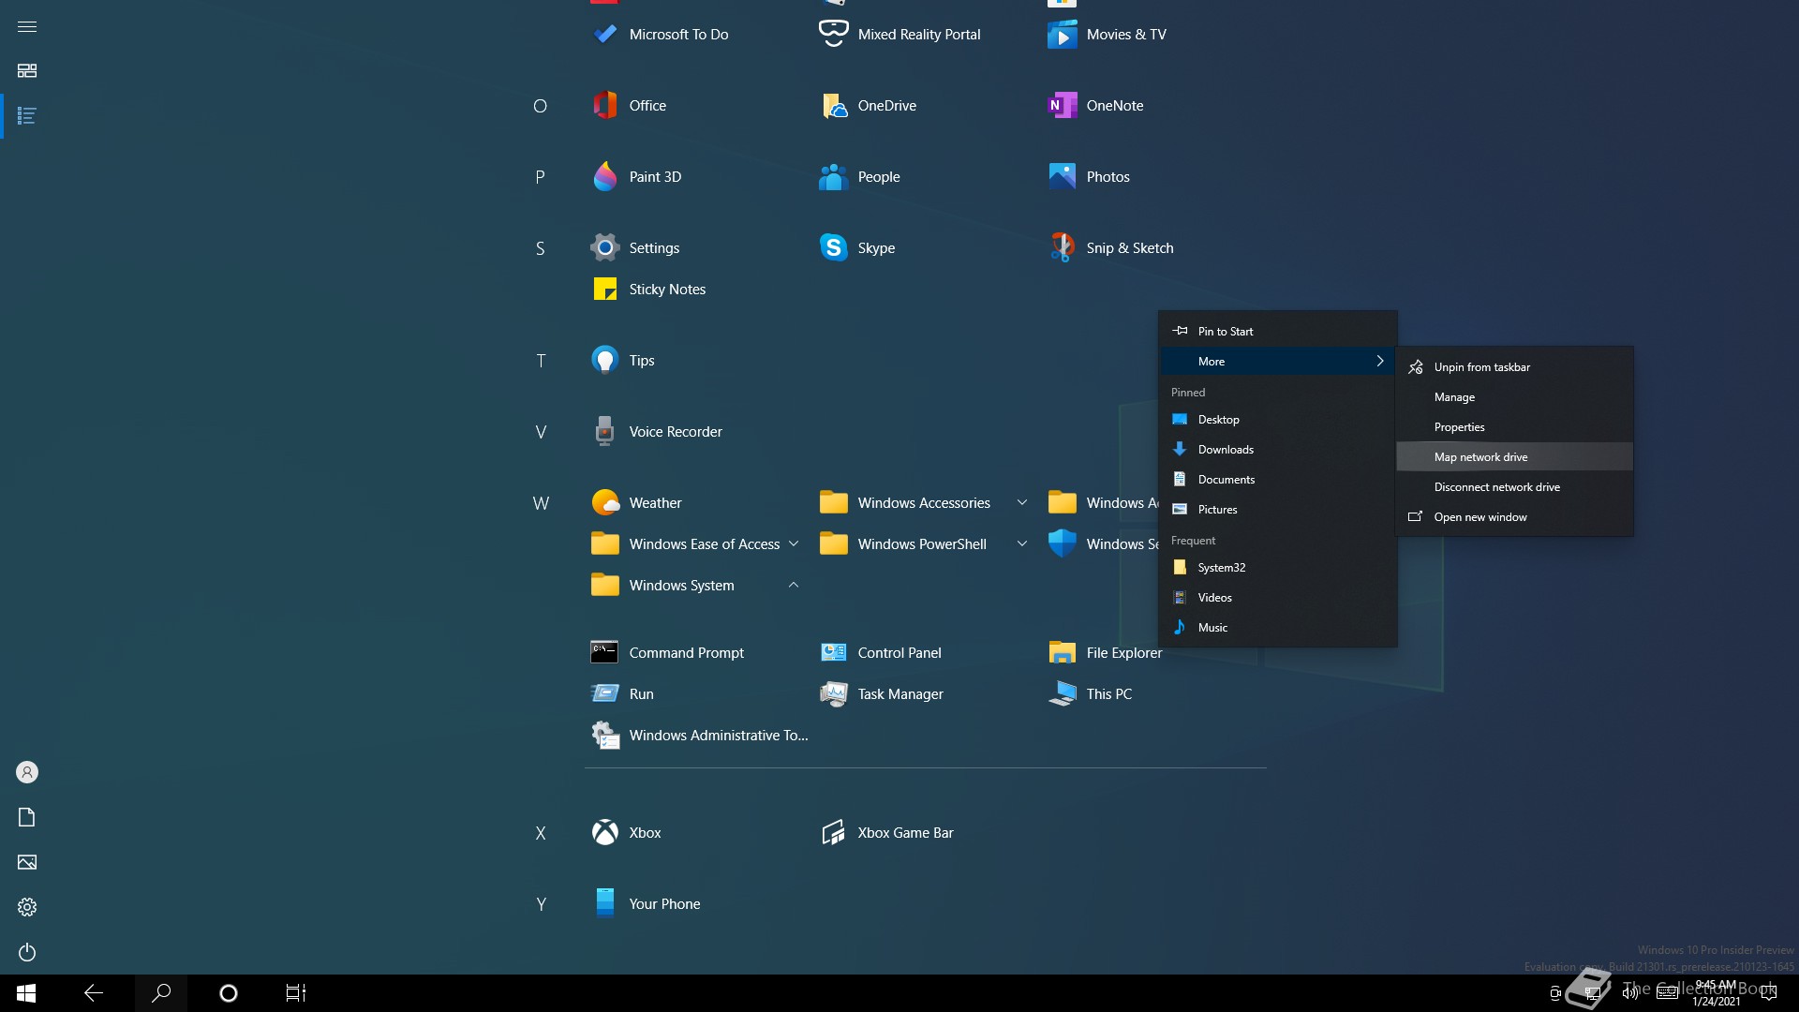Open pinned Desktop in jump list

coord(1278,420)
